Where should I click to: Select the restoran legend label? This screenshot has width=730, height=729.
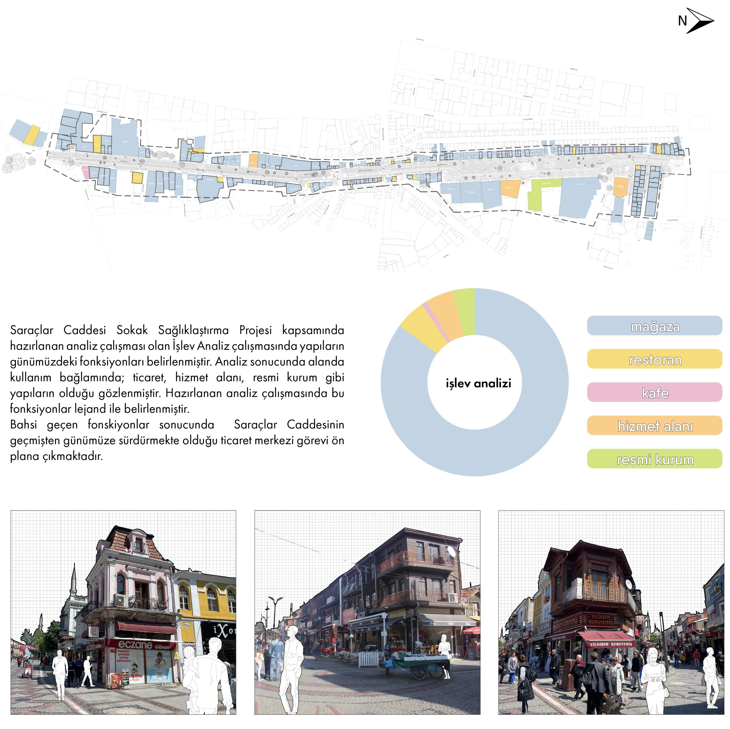[654, 359]
